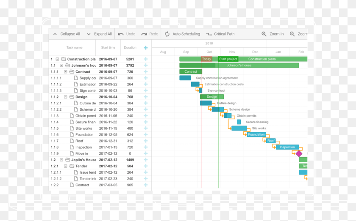Click the Today marker label
Image resolution: width=356 pixels, height=221 pixels.
point(206,59)
